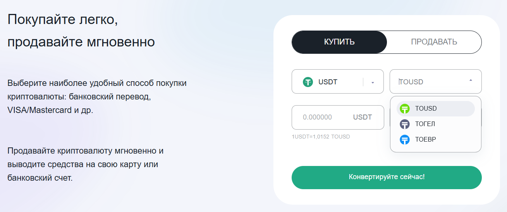The image size is (507, 212).
Task: Click the USDT unit label in amount field
Action: [362, 117]
